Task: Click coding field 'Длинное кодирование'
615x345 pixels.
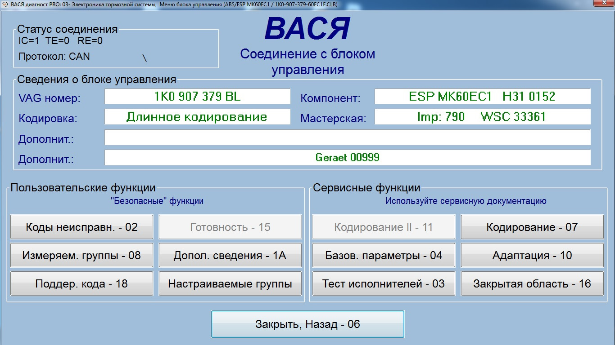Action: (x=197, y=117)
